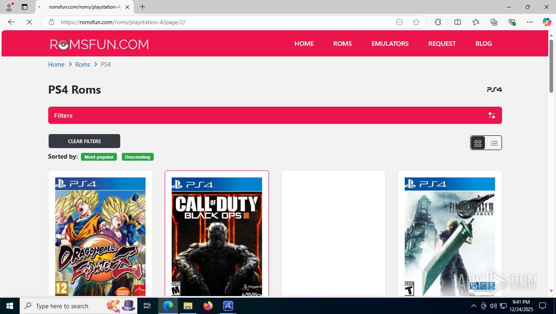Open the reader or feedback smiley icon
Viewport: 556px width, 314px height.
coord(399,22)
